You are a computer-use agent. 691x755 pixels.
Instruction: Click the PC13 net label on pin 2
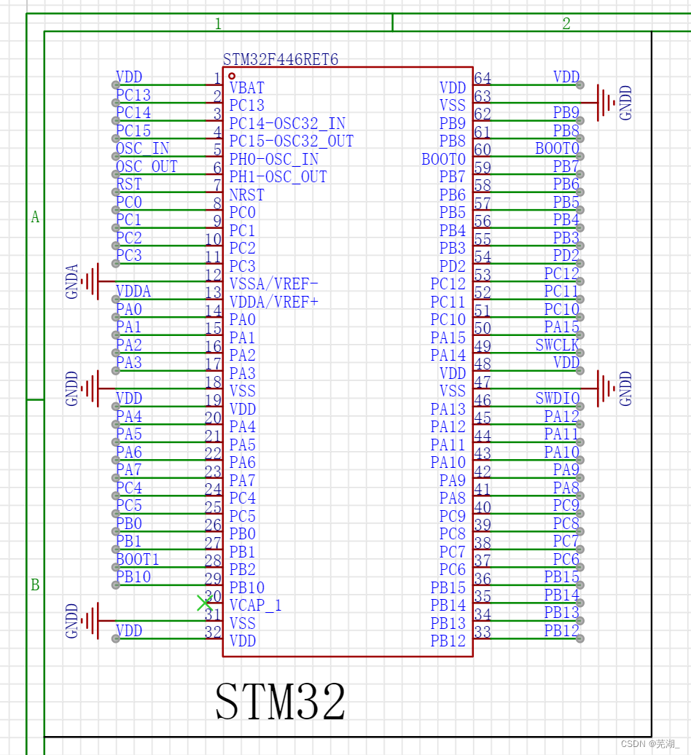tap(133, 95)
